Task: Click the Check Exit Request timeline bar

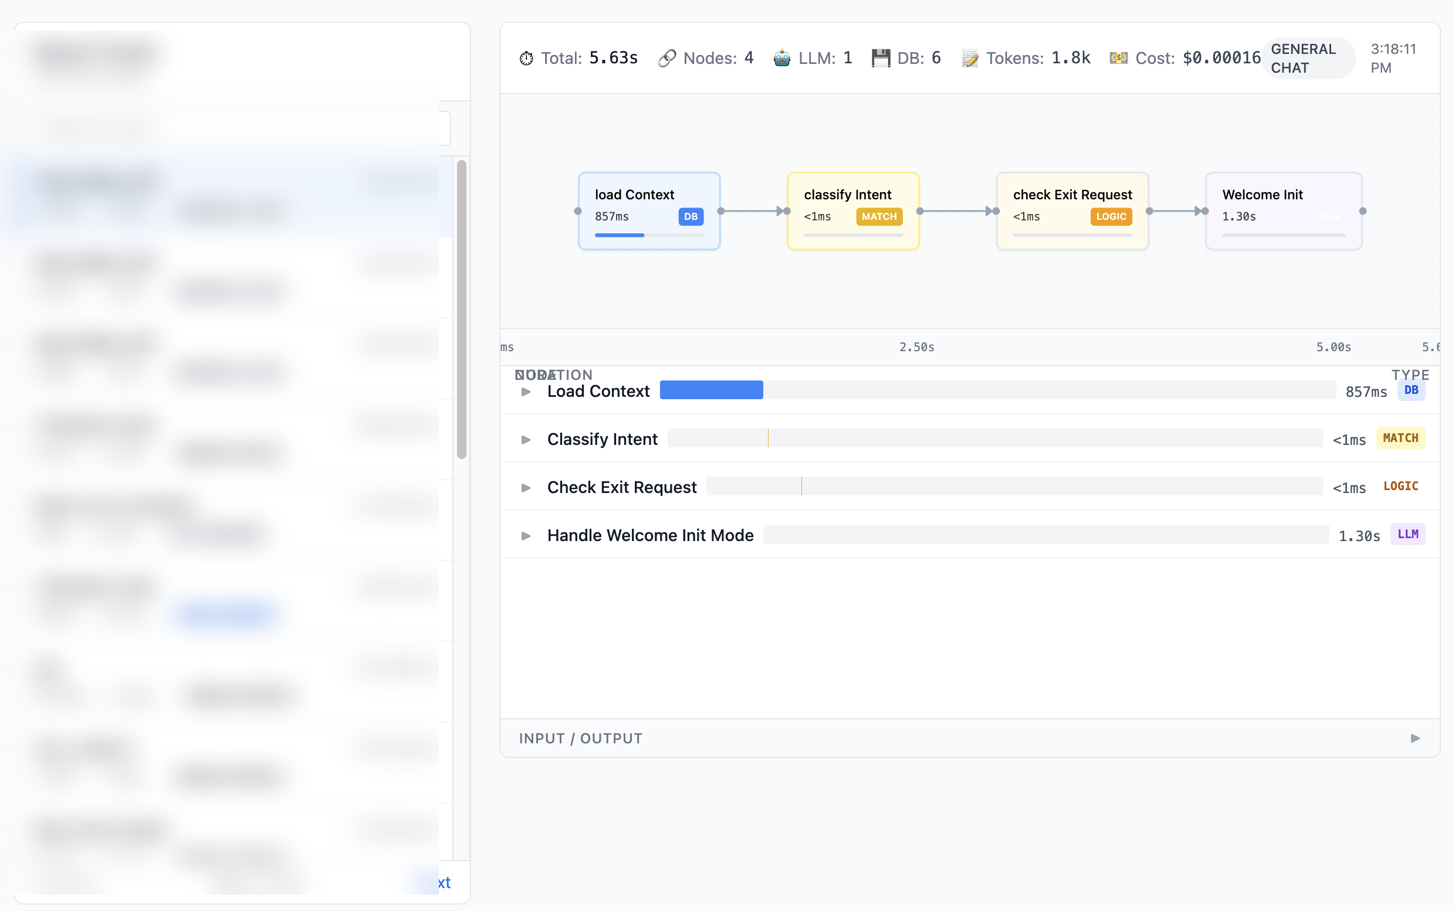Action: [1015, 486]
